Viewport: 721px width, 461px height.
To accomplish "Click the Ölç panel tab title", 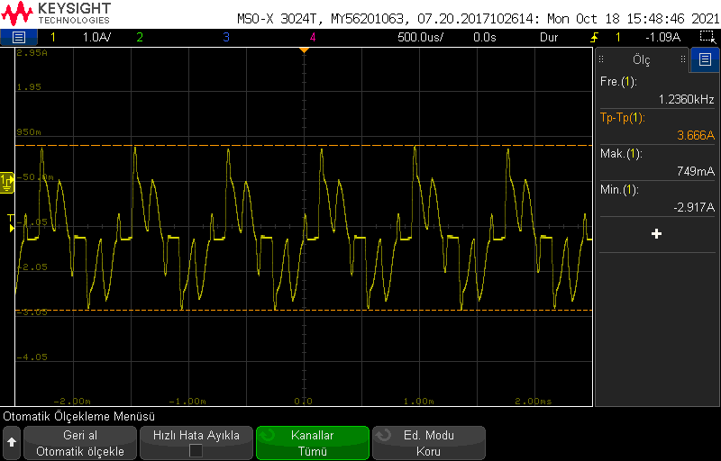I will (x=642, y=59).
